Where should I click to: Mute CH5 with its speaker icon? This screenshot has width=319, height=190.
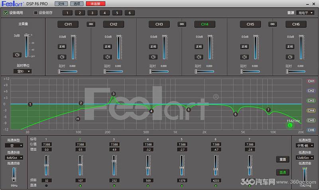coord(244,57)
